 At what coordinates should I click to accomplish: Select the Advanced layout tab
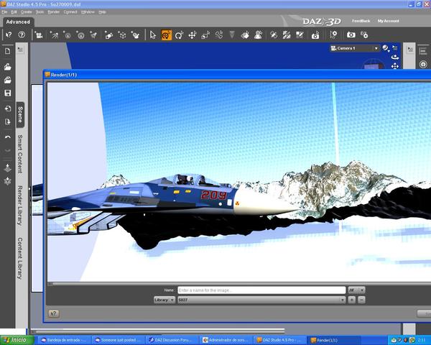(x=18, y=22)
